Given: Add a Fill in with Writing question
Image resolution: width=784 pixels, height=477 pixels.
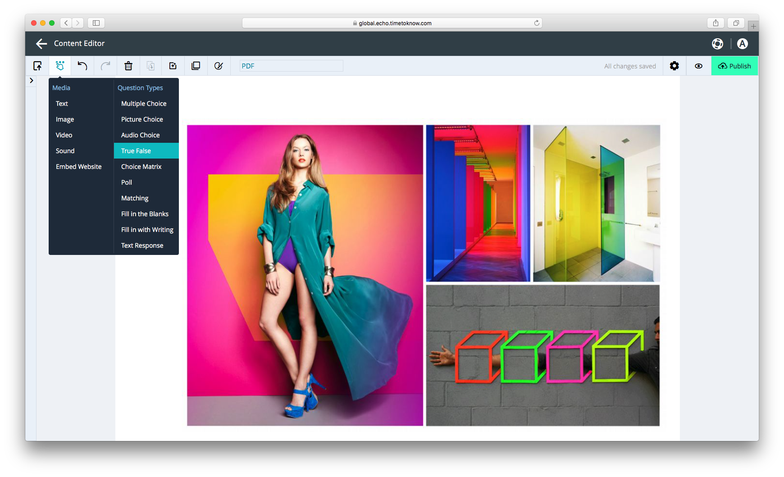Looking at the screenshot, I should [x=146, y=230].
